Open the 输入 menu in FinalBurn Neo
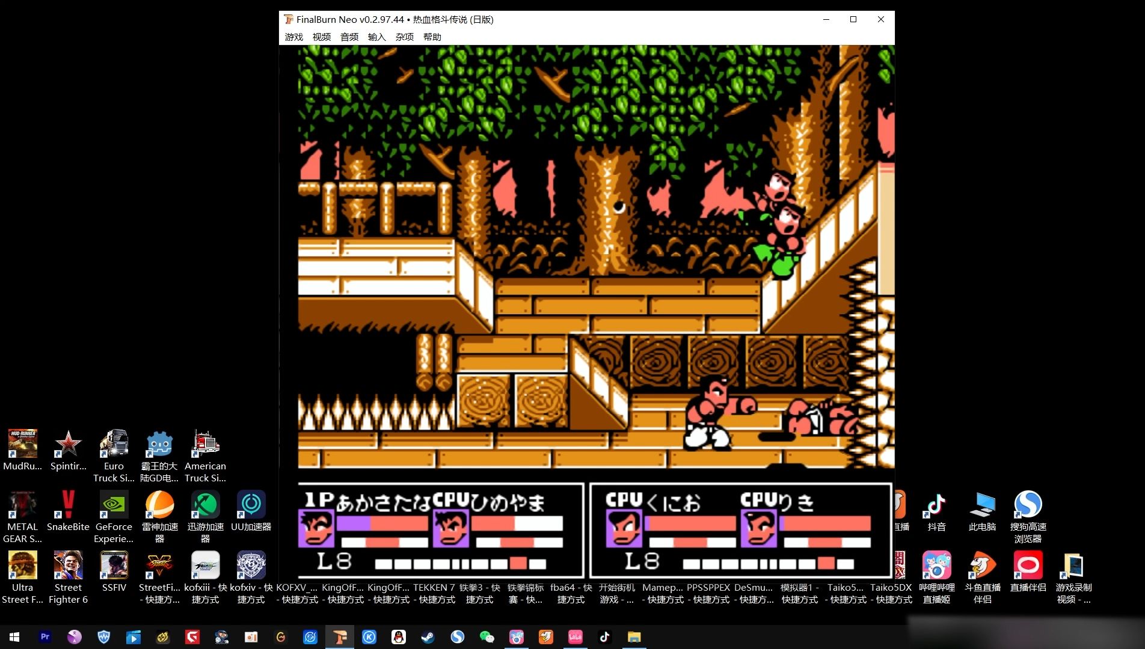The height and width of the screenshot is (649, 1145). [x=376, y=37]
